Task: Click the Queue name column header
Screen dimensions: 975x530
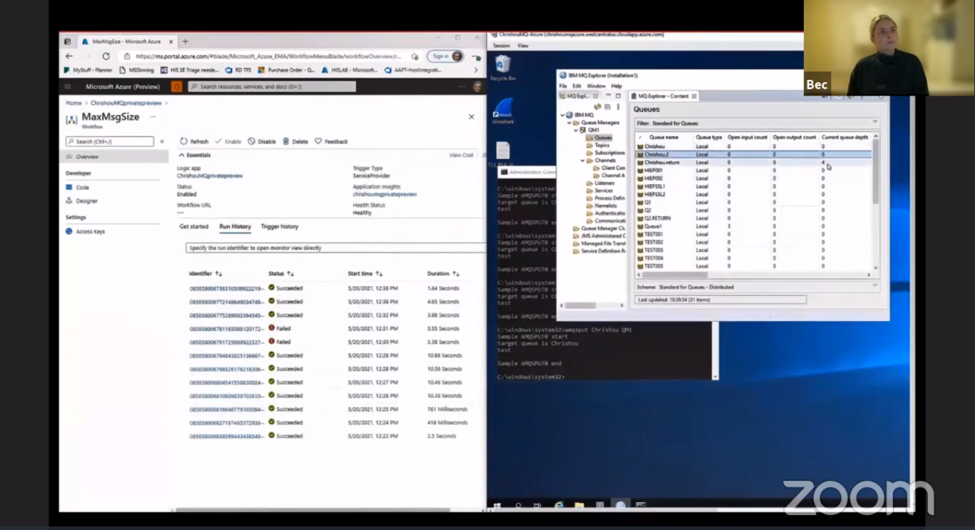Action: click(663, 137)
